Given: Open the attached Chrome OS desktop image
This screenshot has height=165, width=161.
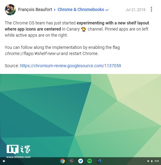Looking at the screenshot, I should coord(80,119).
